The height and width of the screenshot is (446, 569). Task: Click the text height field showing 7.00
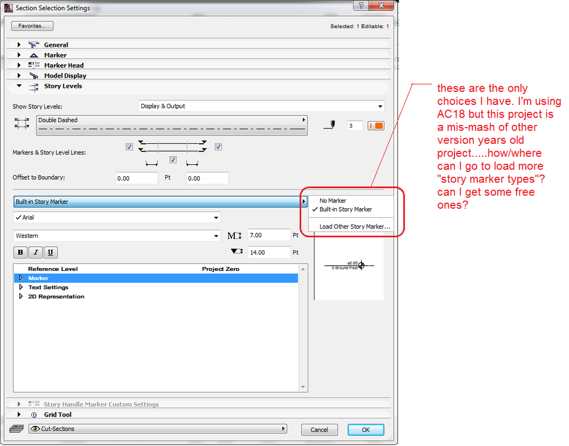[269, 235]
